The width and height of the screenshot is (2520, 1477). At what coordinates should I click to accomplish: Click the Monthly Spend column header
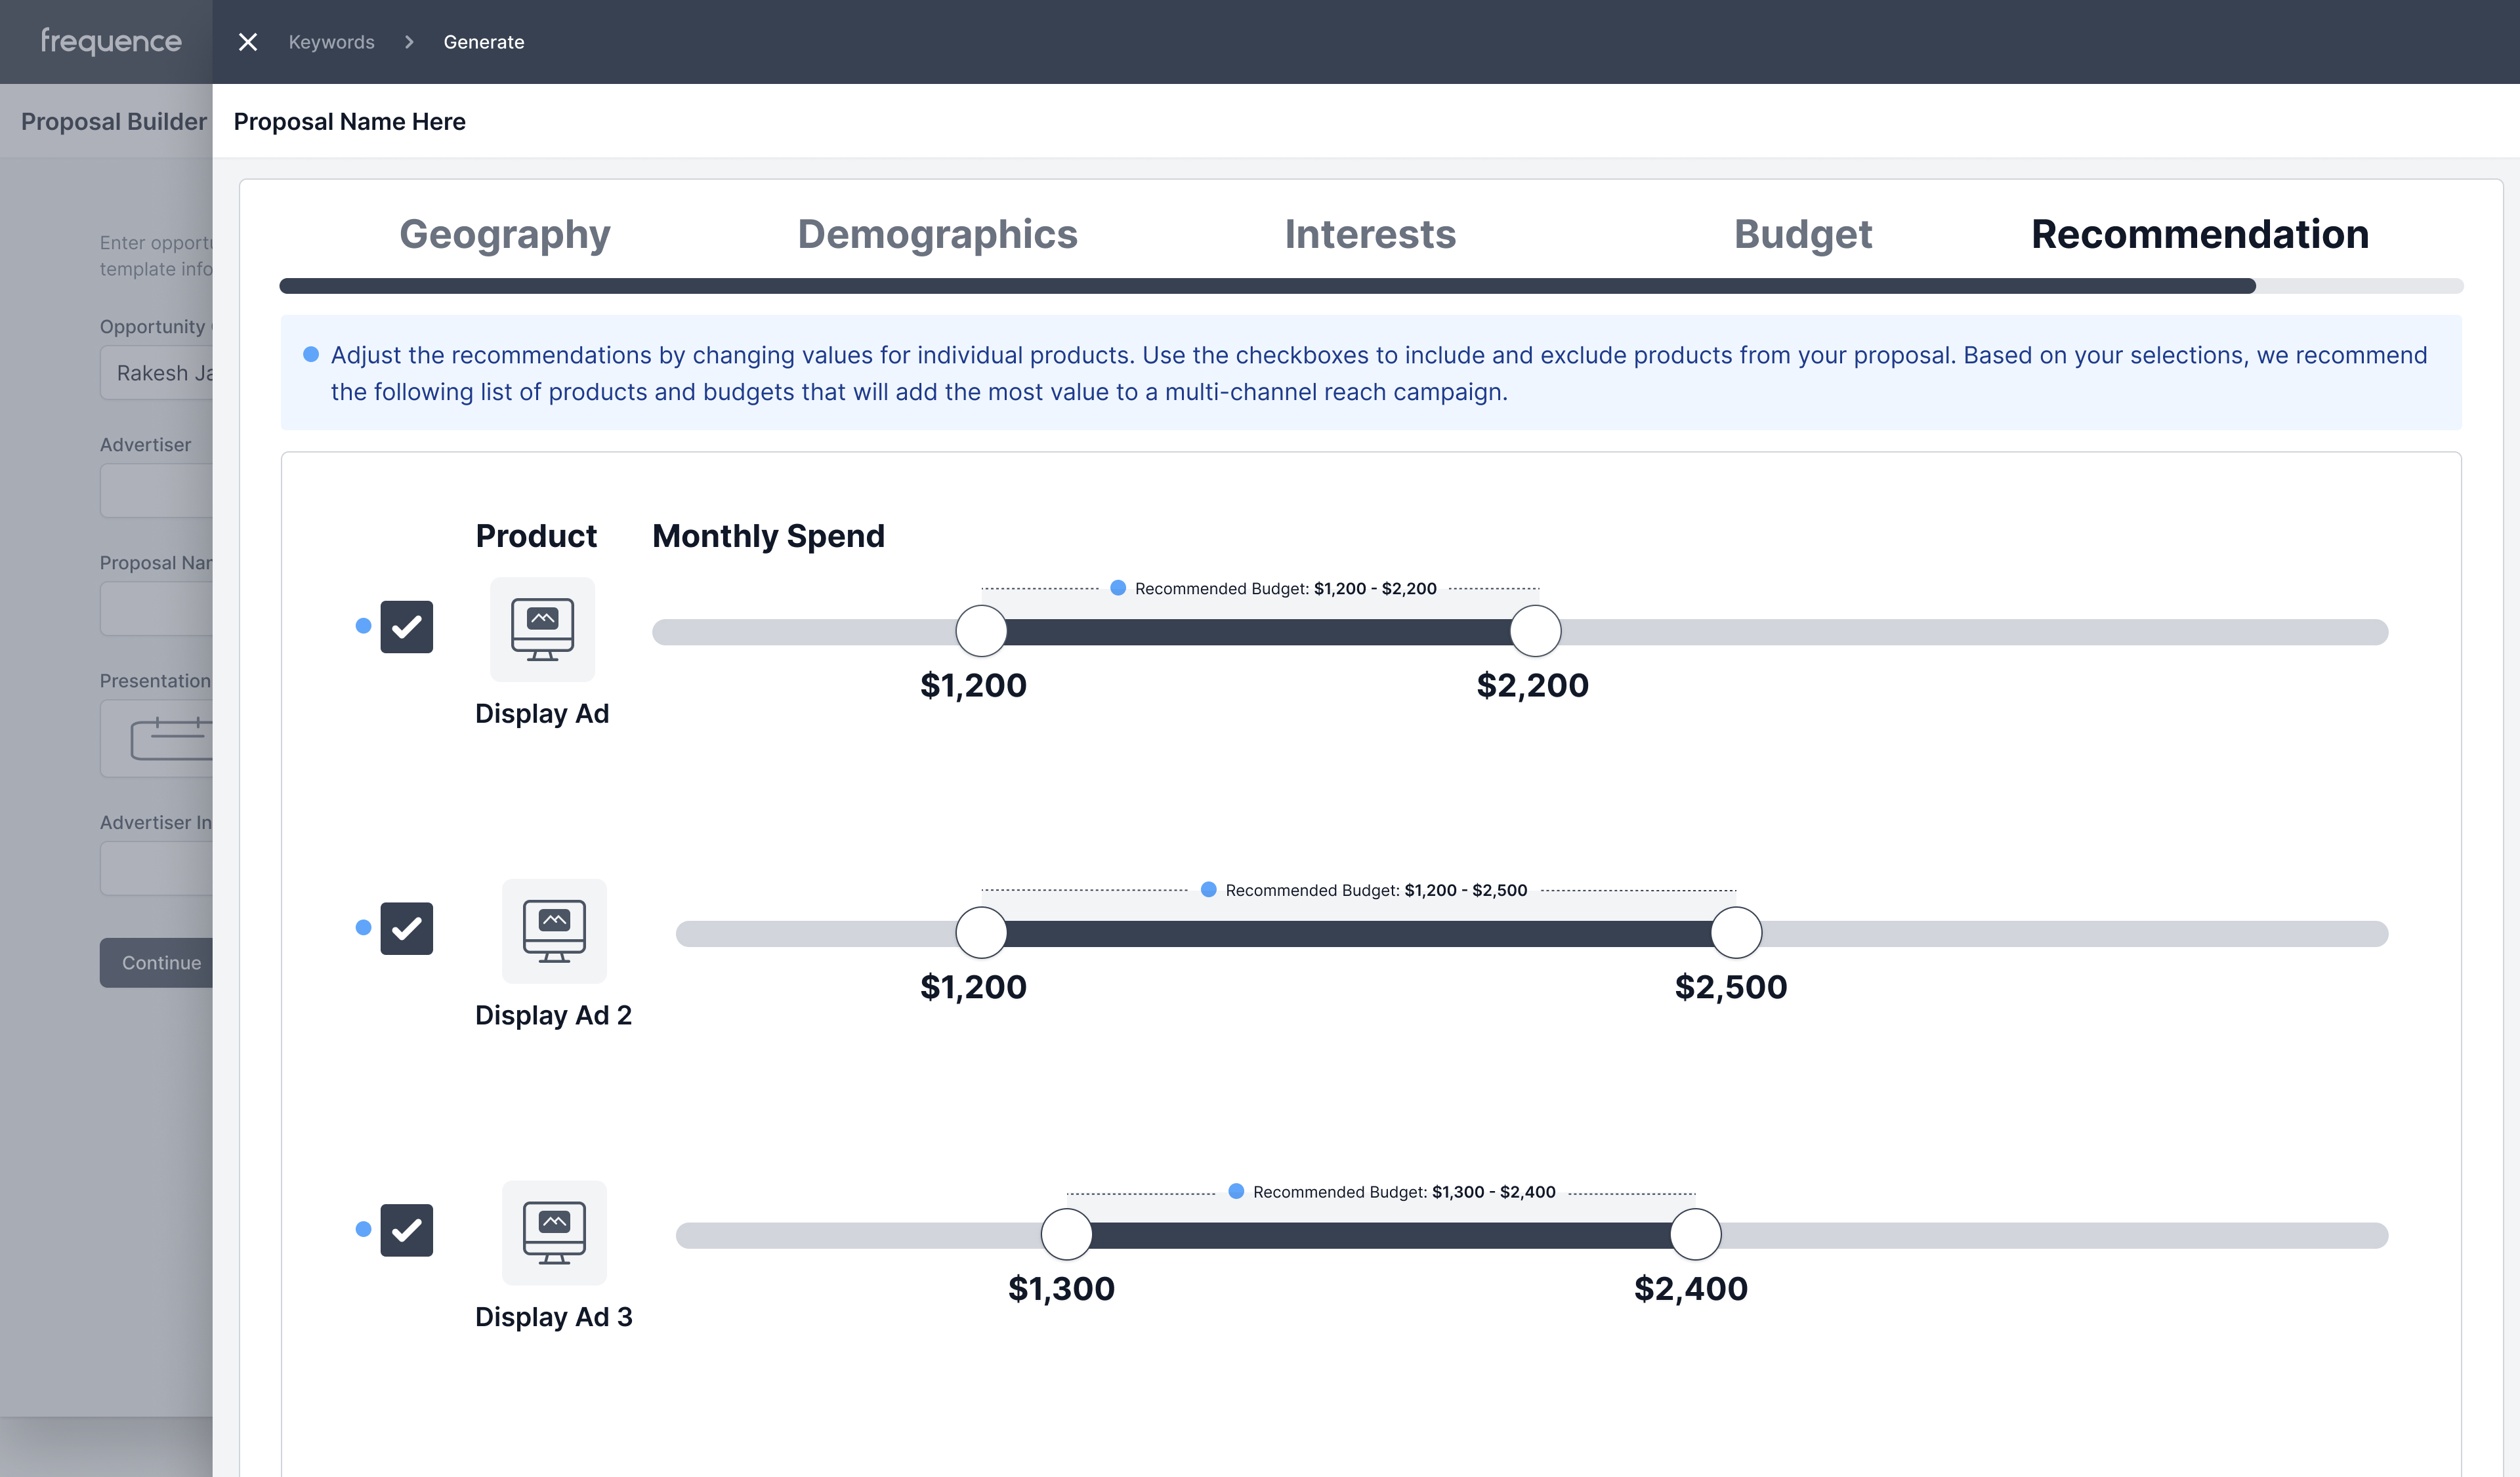coord(769,536)
